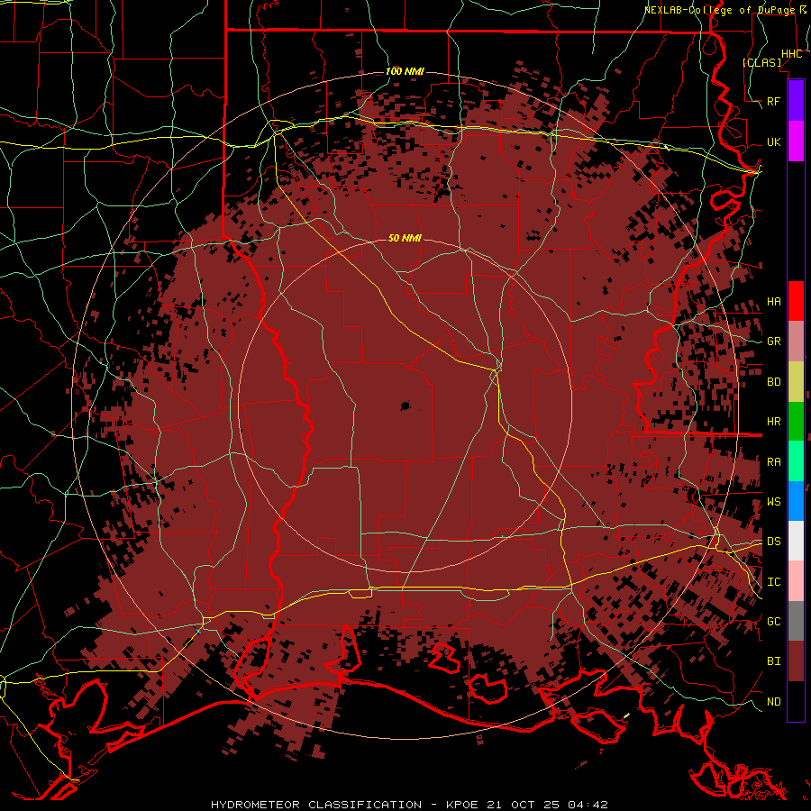The height and width of the screenshot is (811, 811).
Task: Click the [CLAS] legend header
Action: click(x=761, y=63)
